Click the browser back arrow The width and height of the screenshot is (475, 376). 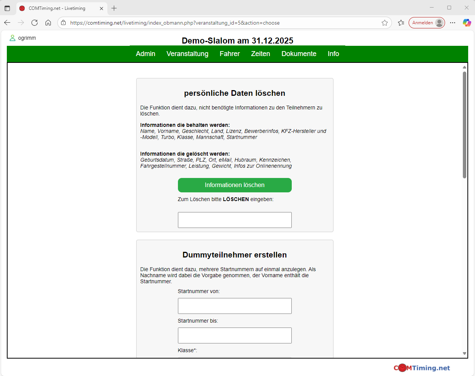point(7,23)
